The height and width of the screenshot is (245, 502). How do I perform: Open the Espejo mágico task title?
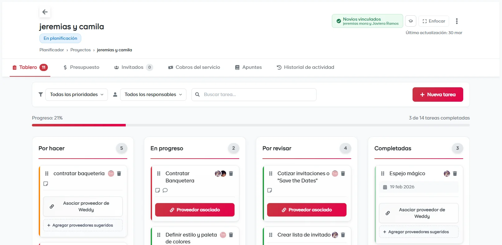pos(407,174)
